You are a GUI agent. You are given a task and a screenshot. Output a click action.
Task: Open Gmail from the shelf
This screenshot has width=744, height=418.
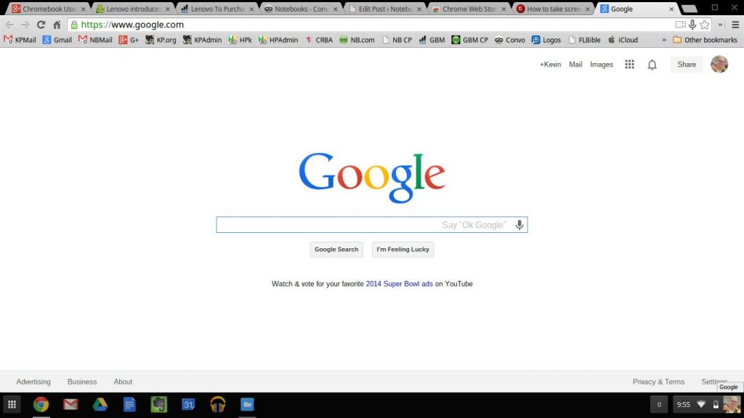(70, 404)
